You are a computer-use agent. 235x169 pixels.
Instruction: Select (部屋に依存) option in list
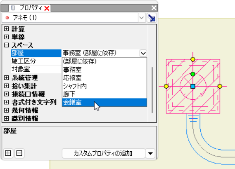pos(104,61)
